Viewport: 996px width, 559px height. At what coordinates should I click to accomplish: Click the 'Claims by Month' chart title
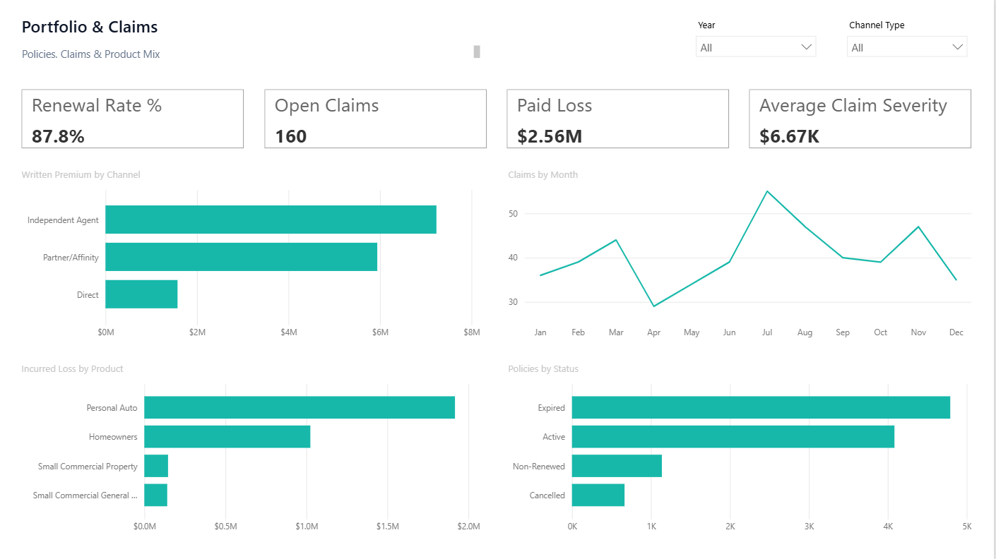(x=543, y=175)
